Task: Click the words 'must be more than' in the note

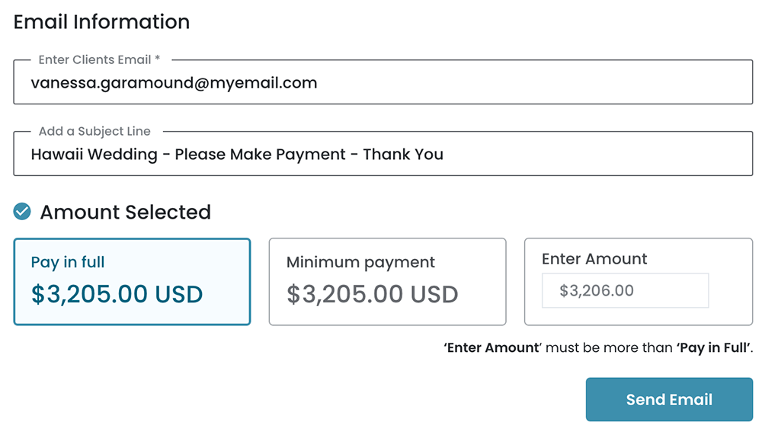Action: click(x=608, y=347)
